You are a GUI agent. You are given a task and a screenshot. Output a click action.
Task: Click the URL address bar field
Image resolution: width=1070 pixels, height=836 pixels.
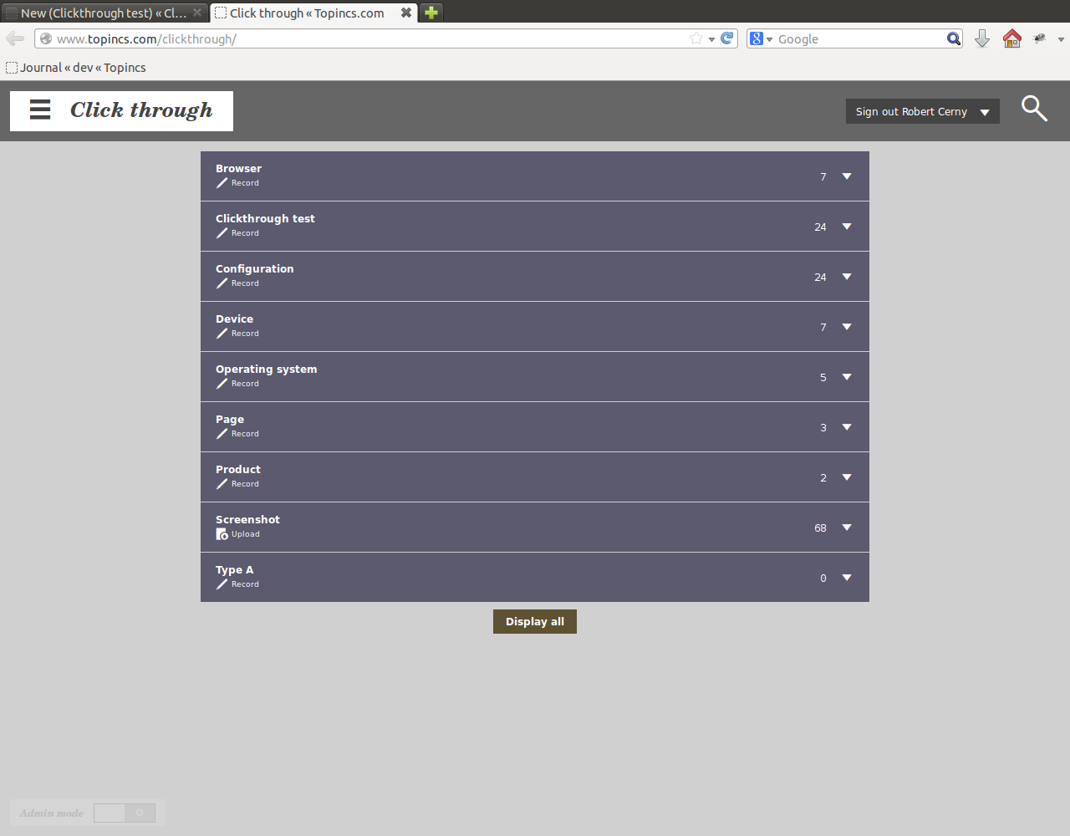(368, 38)
